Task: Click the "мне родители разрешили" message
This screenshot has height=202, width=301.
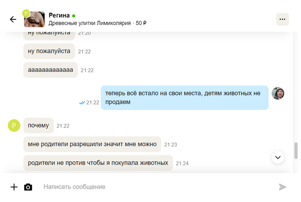Action: [92, 144]
